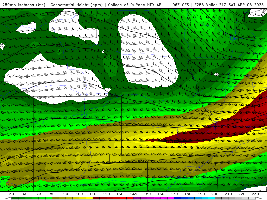Click the 90 value on the legend
The image size is (267, 200).
[x=66, y=194]
